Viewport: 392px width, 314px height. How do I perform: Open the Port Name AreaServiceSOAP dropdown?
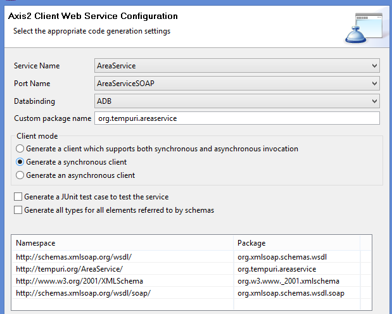coord(237,84)
